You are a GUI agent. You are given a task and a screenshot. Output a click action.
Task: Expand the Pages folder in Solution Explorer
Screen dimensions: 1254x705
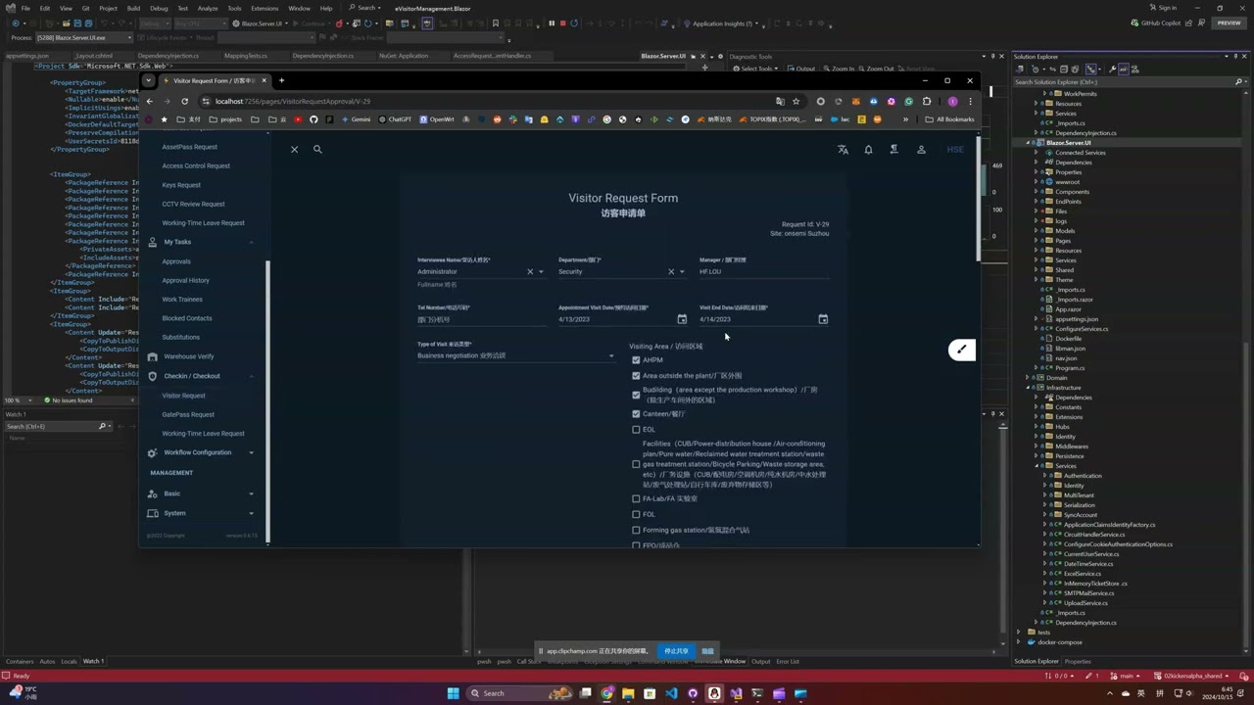1037,241
